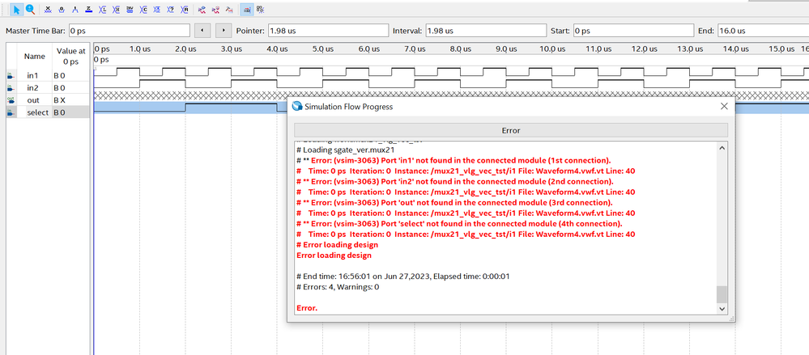Click the Start time field
809x355 pixels.
(x=633, y=31)
